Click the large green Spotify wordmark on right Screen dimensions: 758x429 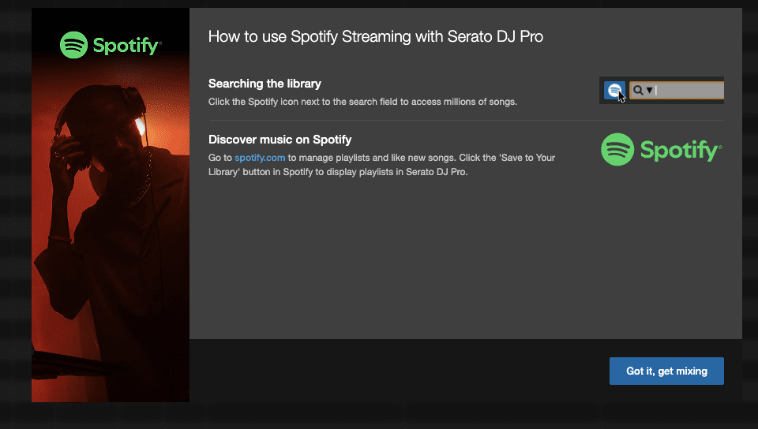click(679, 150)
